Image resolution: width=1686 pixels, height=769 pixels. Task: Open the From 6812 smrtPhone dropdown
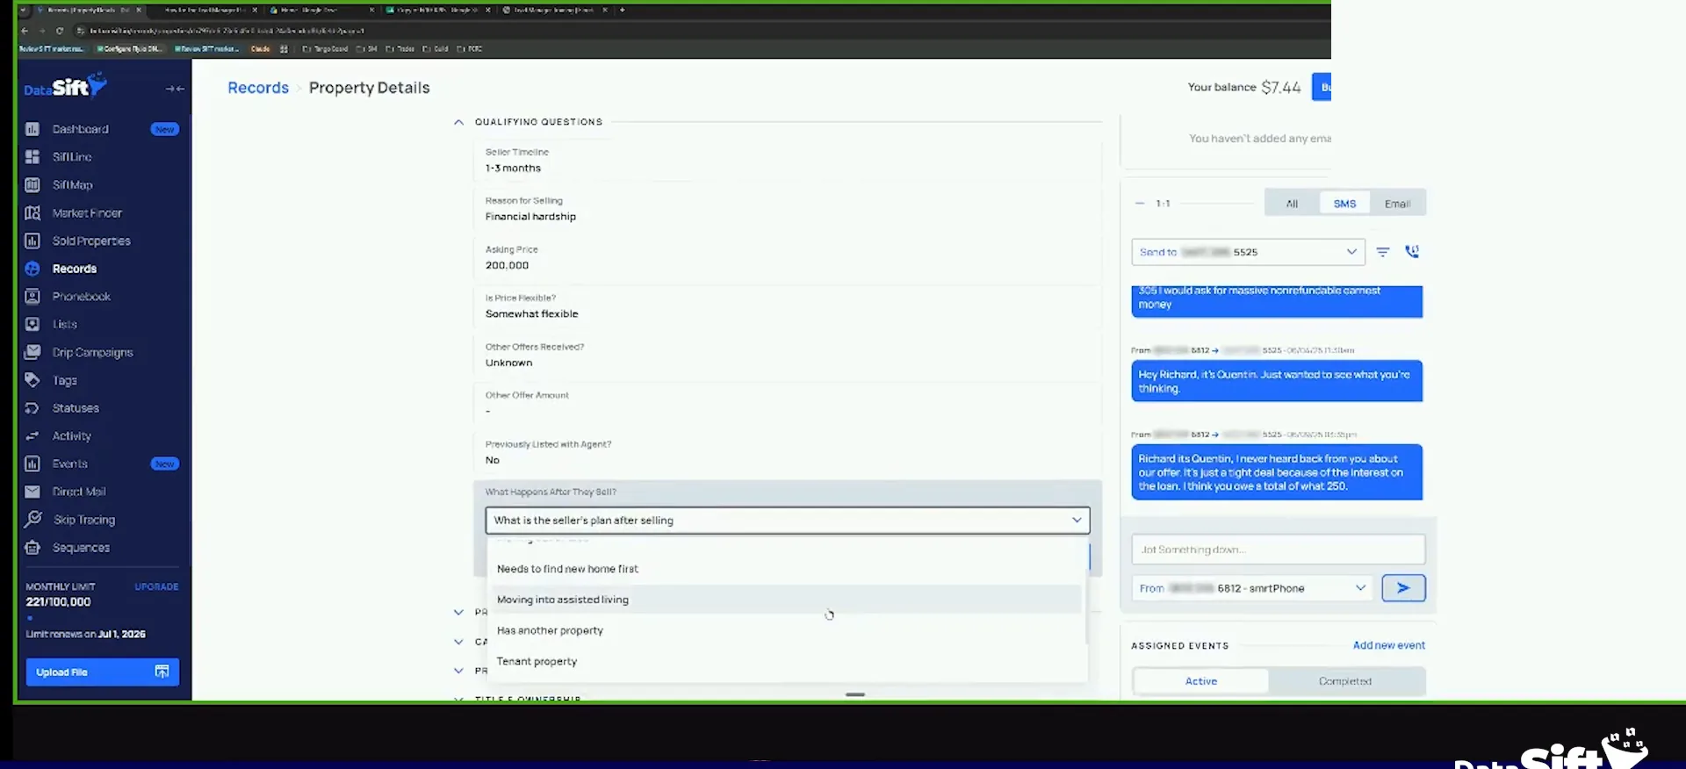1252,588
